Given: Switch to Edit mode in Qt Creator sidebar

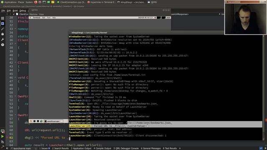Looking at the screenshot, I should point(3,24).
